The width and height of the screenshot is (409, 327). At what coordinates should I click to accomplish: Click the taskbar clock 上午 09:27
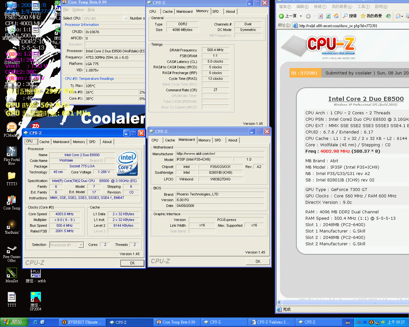[396, 322]
